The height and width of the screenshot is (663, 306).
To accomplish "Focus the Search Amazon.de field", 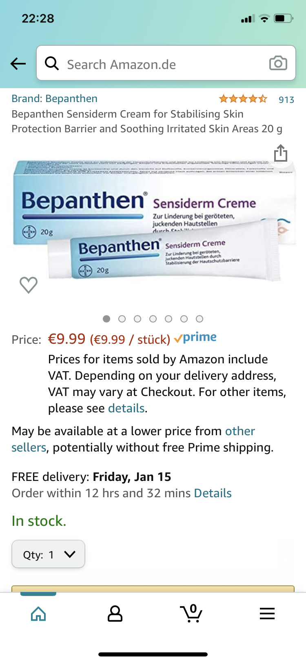I will click(x=163, y=64).
